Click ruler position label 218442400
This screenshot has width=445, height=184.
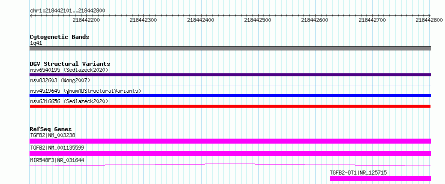201,20
